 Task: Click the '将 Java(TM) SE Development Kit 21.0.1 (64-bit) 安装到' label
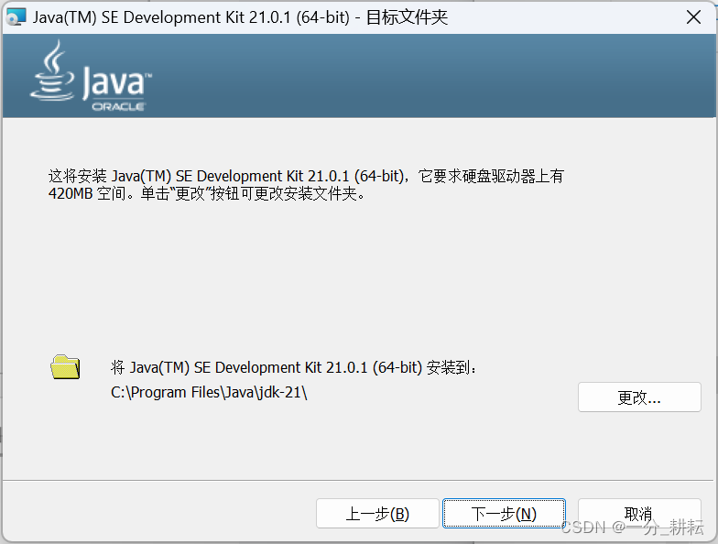click(x=293, y=367)
